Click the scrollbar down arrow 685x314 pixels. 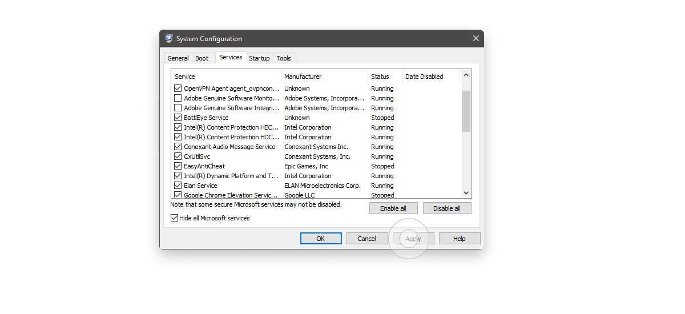(466, 194)
